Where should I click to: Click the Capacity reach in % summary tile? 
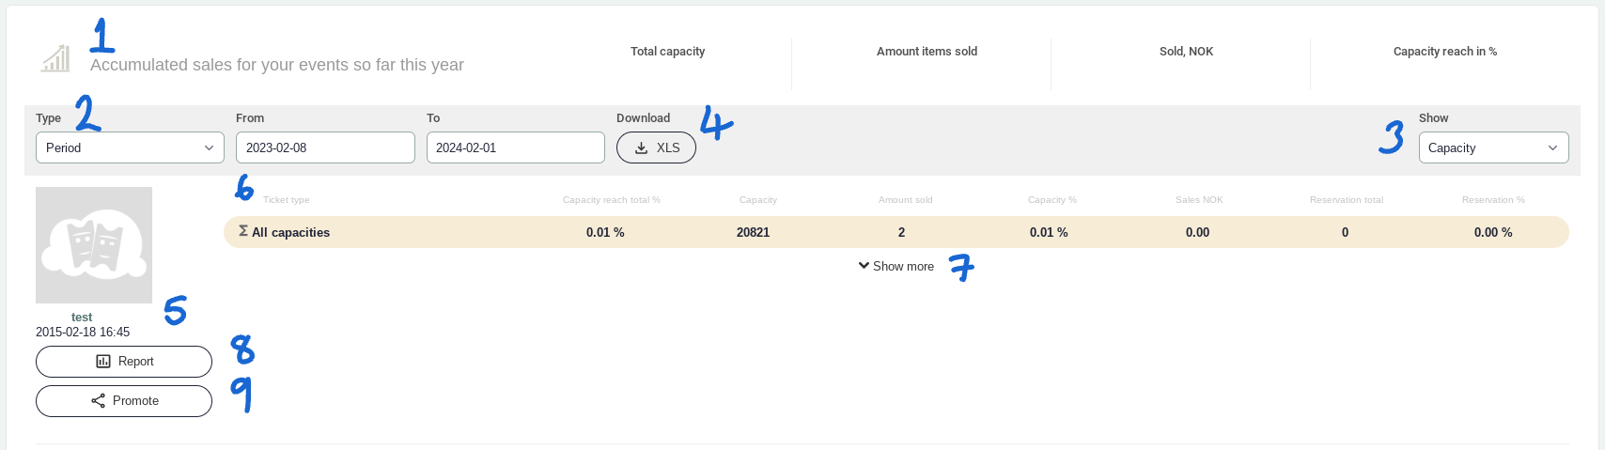tap(1444, 52)
